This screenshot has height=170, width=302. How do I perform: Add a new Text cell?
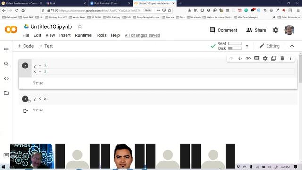point(46,46)
